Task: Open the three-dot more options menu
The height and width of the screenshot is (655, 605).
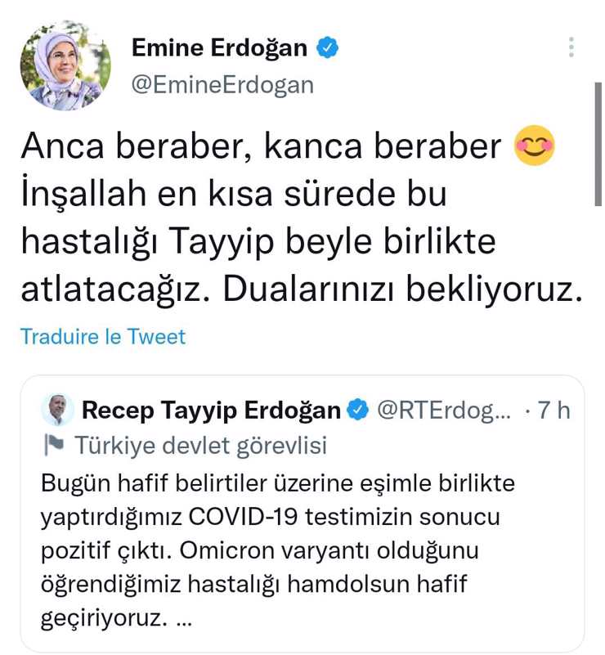Action: click(x=571, y=47)
